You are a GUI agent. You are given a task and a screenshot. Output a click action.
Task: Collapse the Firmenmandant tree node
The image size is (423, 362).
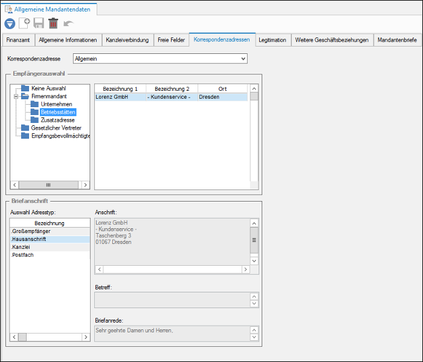(16, 96)
